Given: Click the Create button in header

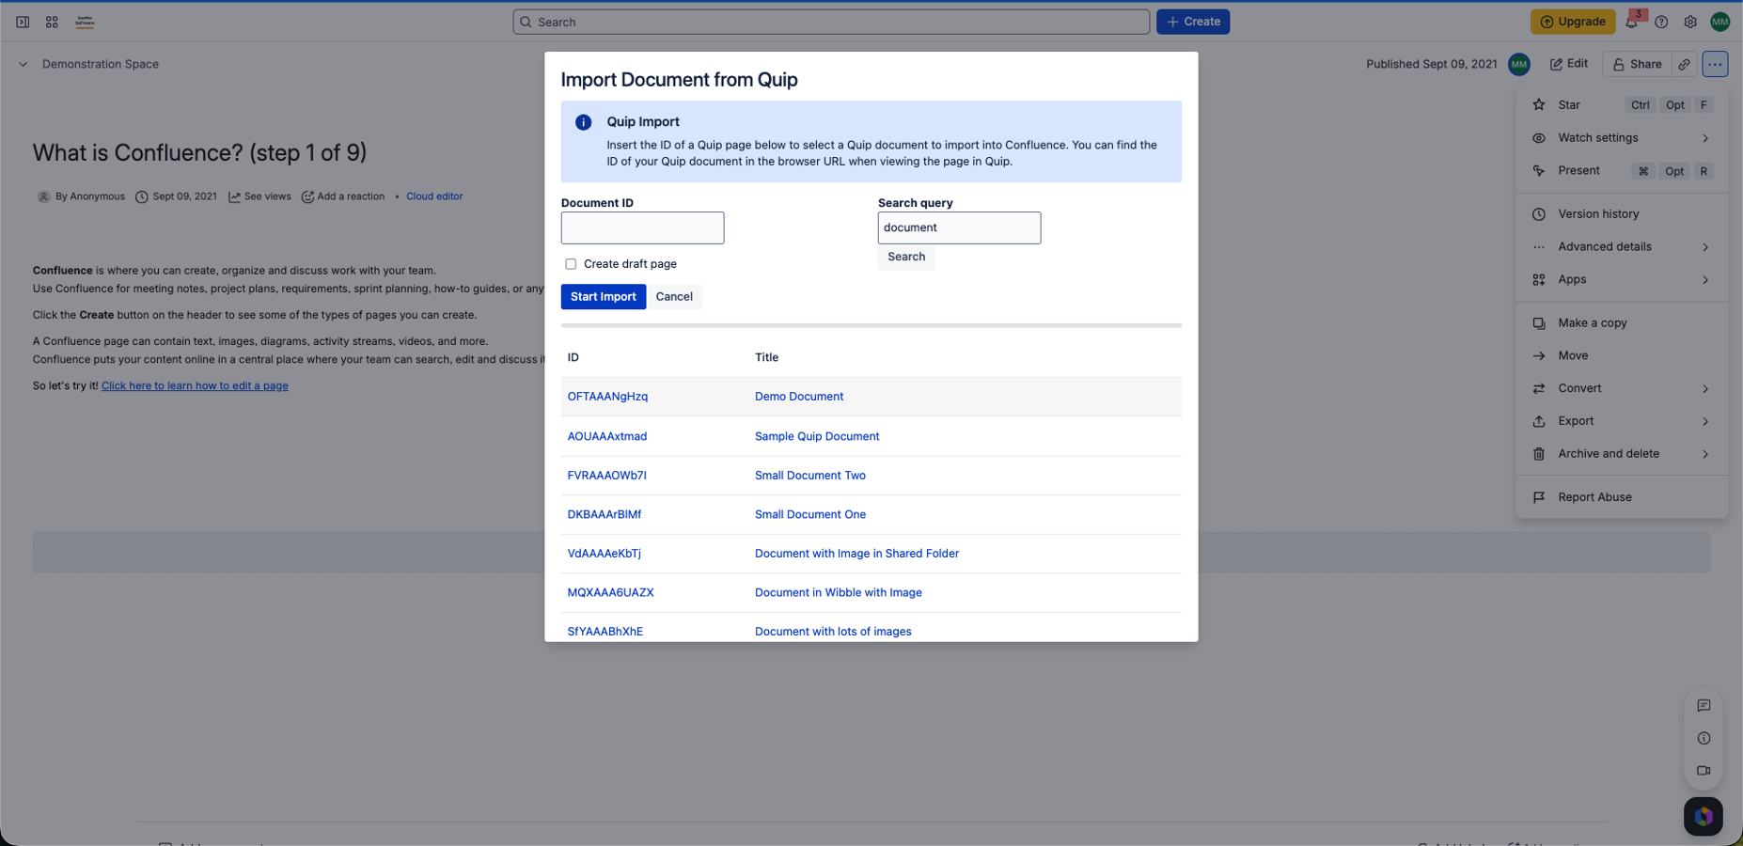Looking at the screenshot, I should 1193,22.
